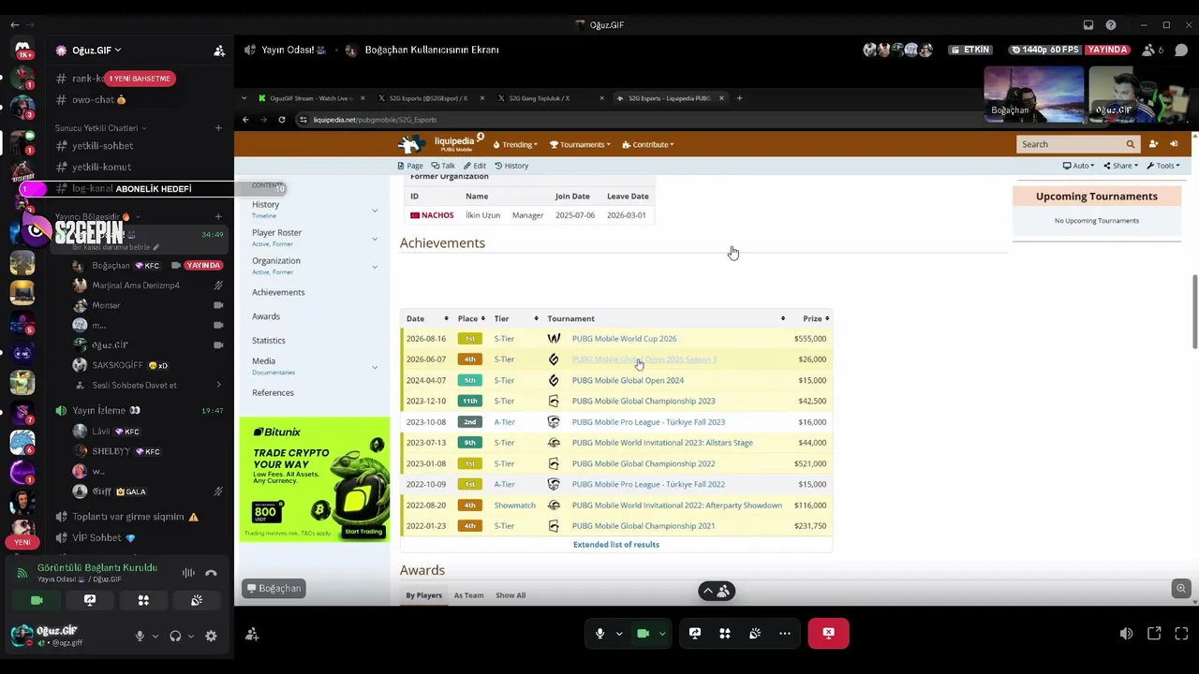Toggle headphone deafen in user panel
1199x674 pixels.
pyautogui.click(x=175, y=636)
